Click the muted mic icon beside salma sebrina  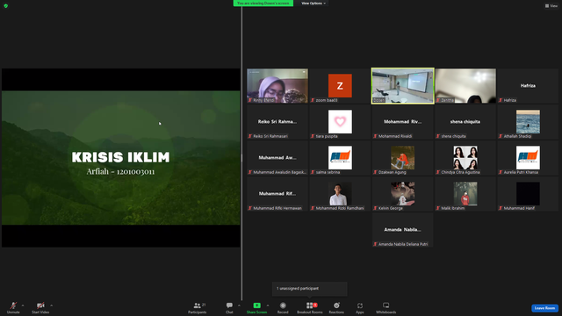(x=313, y=172)
